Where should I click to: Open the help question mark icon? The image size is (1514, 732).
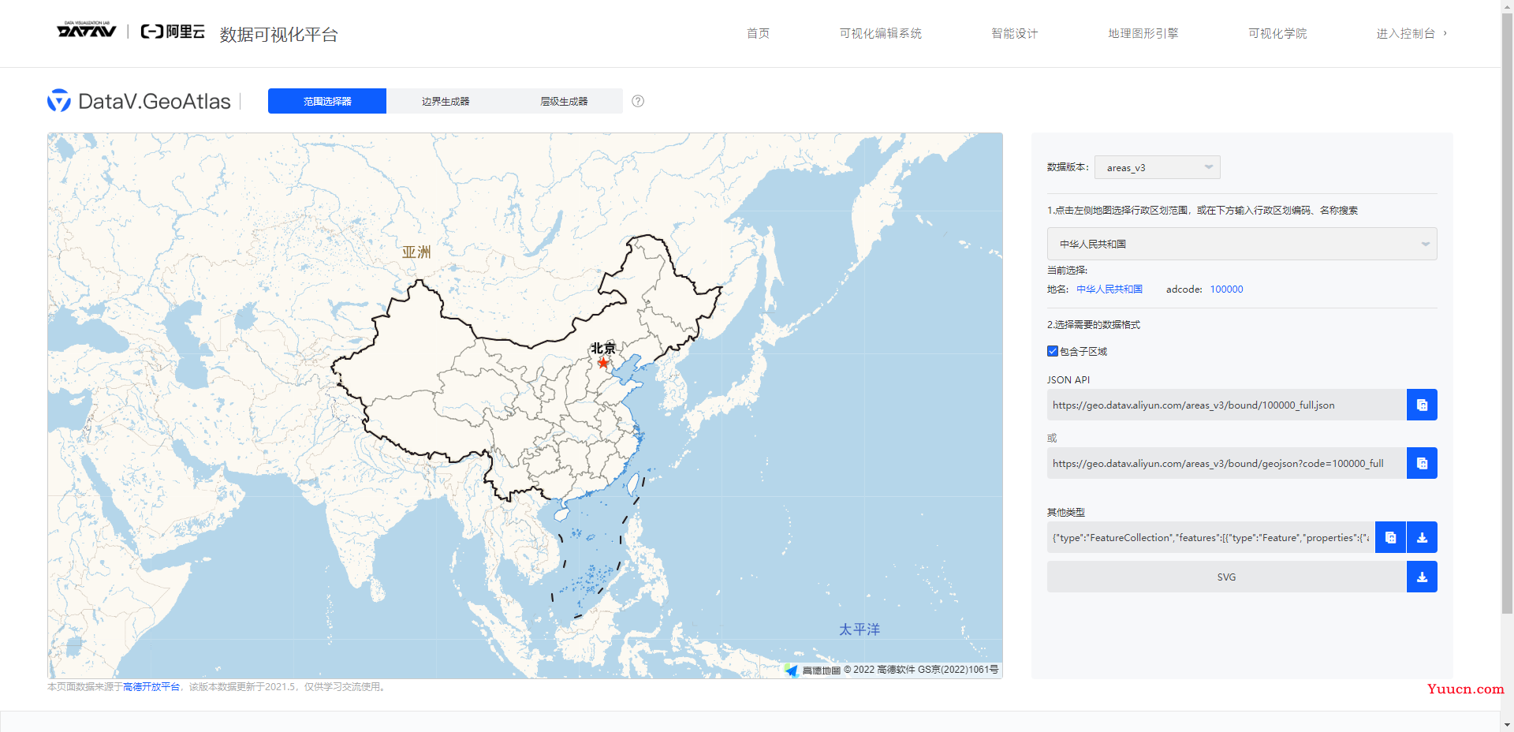pos(638,101)
